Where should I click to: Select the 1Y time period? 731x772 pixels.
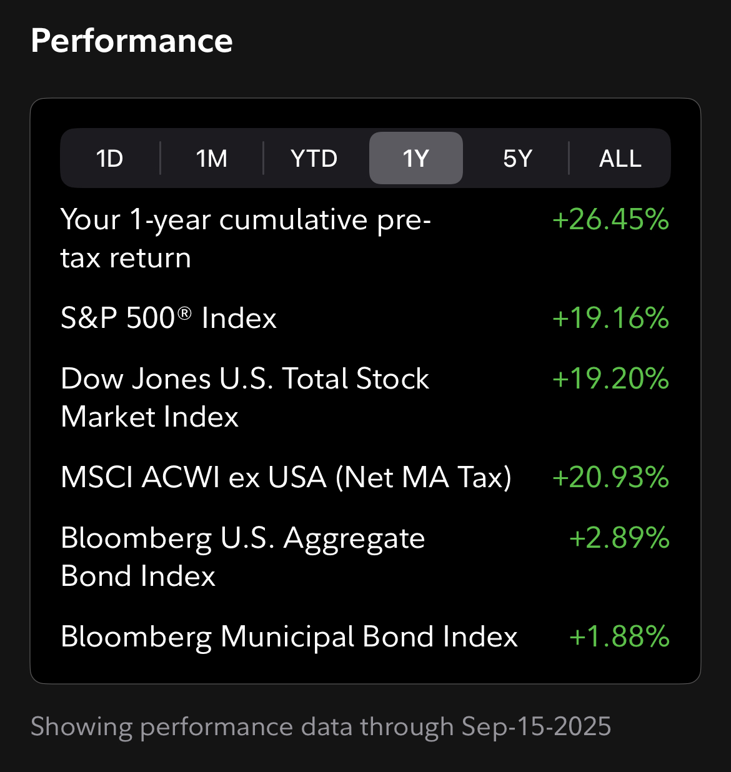pyautogui.click(x=416, y=159)
